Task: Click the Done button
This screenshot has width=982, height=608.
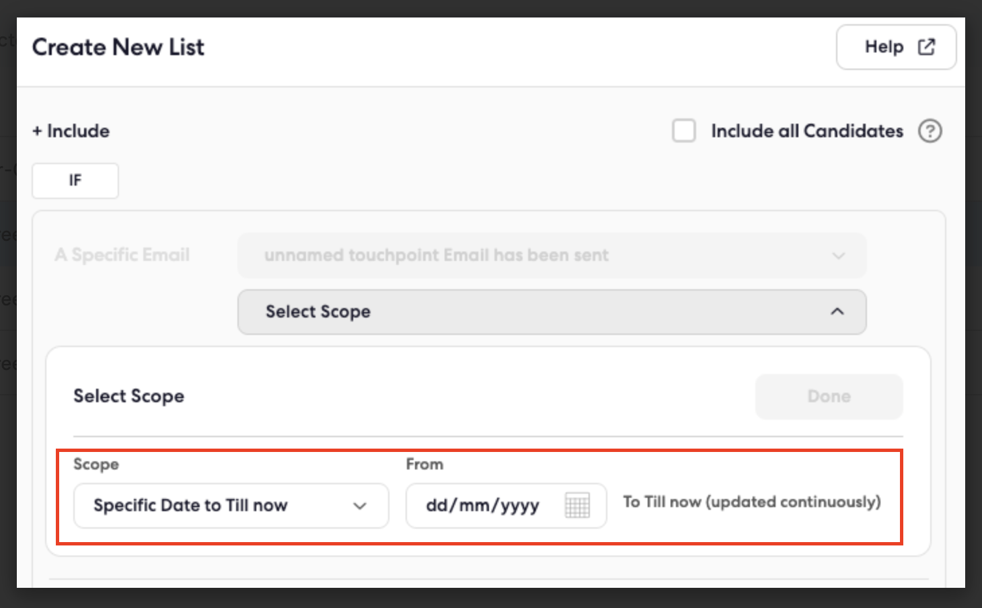Action: (x=829, y=396)
